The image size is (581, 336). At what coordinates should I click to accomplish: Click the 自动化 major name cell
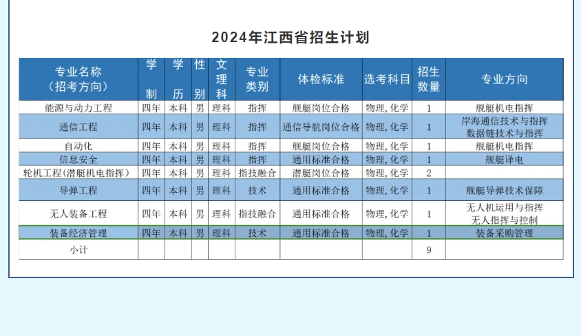(x=78, y=146)
